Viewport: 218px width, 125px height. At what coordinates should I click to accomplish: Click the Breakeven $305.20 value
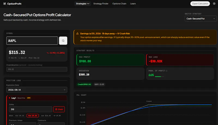tap(84, 74)
